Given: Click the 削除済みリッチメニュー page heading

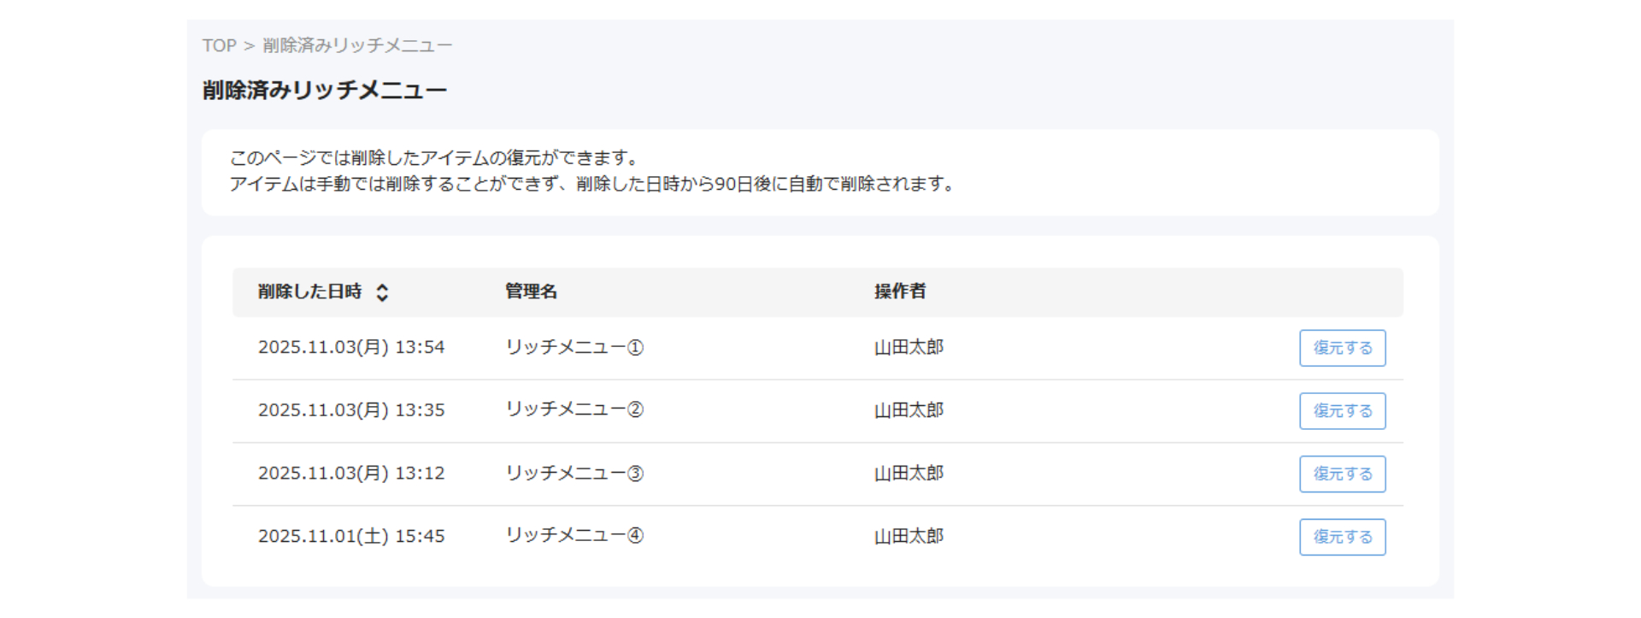Looking at the screenshot, I should click(325, 91).
